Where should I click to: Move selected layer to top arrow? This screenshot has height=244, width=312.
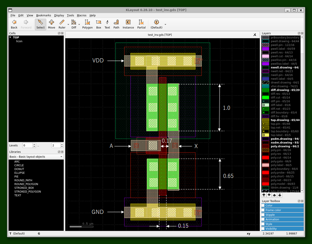279,195
